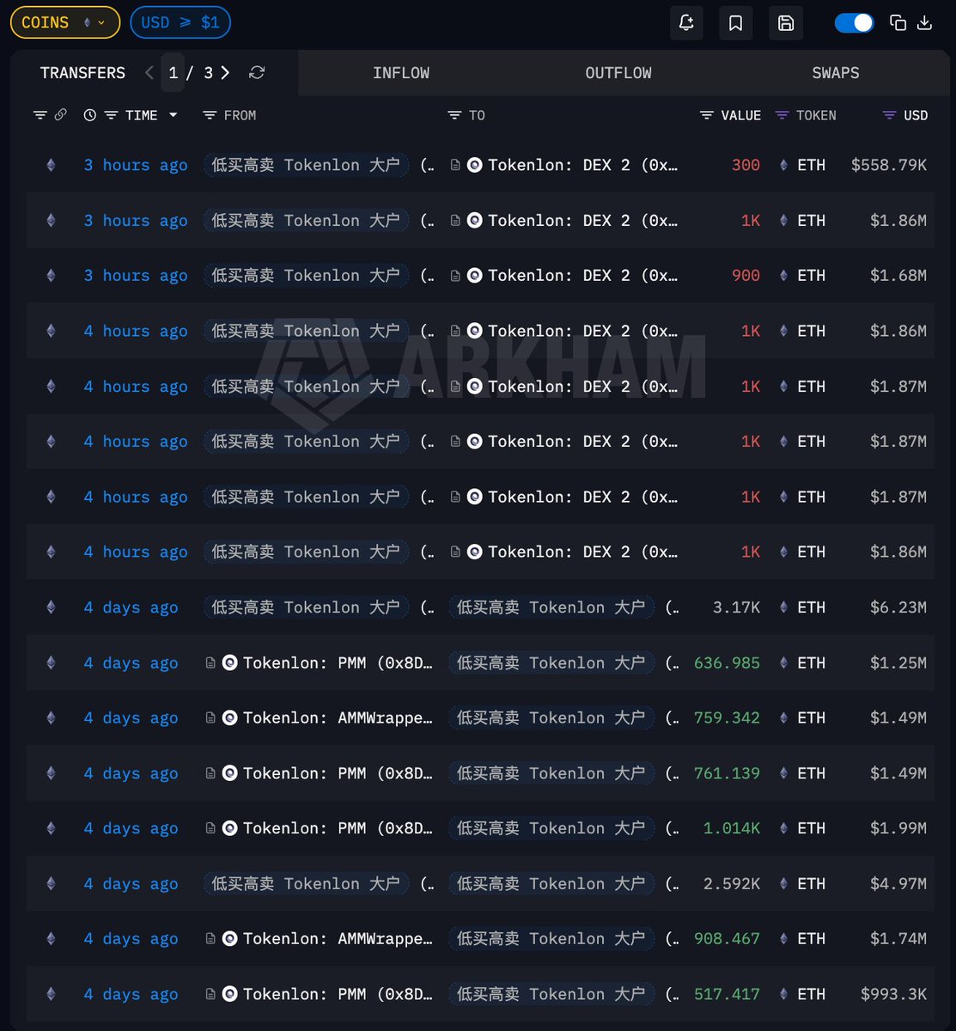
Task: Go to previous transfers page arrow
Action: [x=149, y=73]
